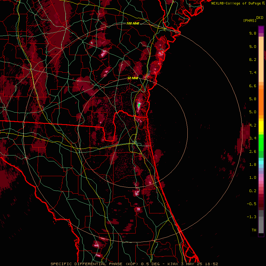Image resolution: width=266 pixels, height=266 pixels.
Task: Click the bright green KDP storm core
Action: click(x=139, y=105)
